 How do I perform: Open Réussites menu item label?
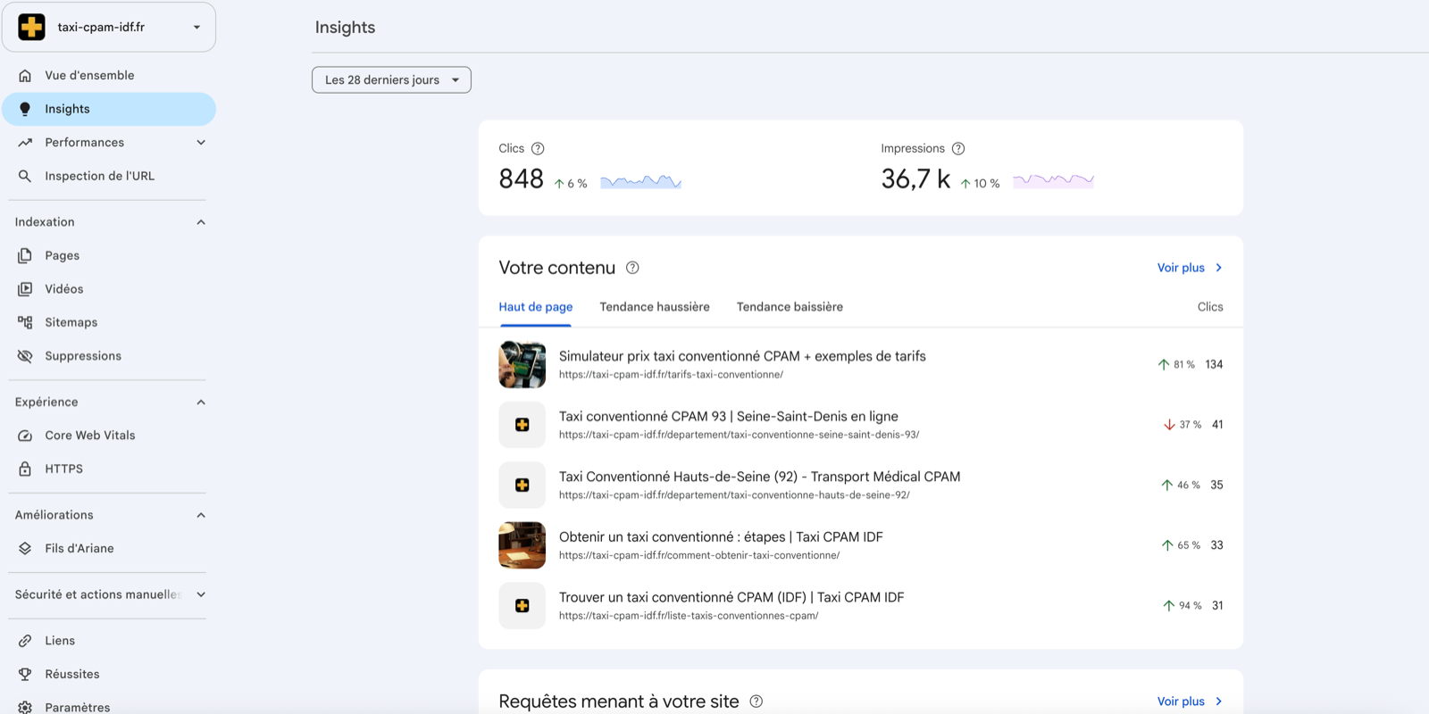point(72,675)
